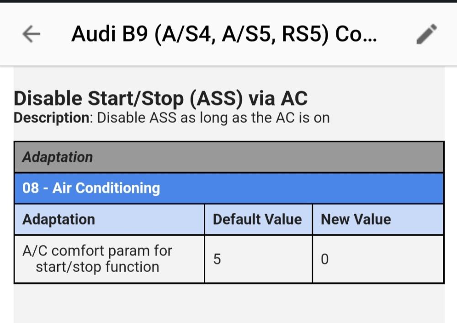457x323 pixels.
Task: Select the Description text line
Action: pyautogui.click(x=172, y=118)
